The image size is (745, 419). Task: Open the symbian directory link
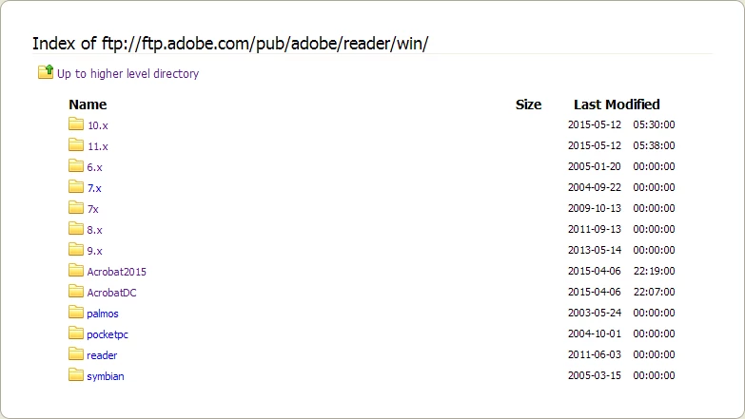[x=106, y=376]
